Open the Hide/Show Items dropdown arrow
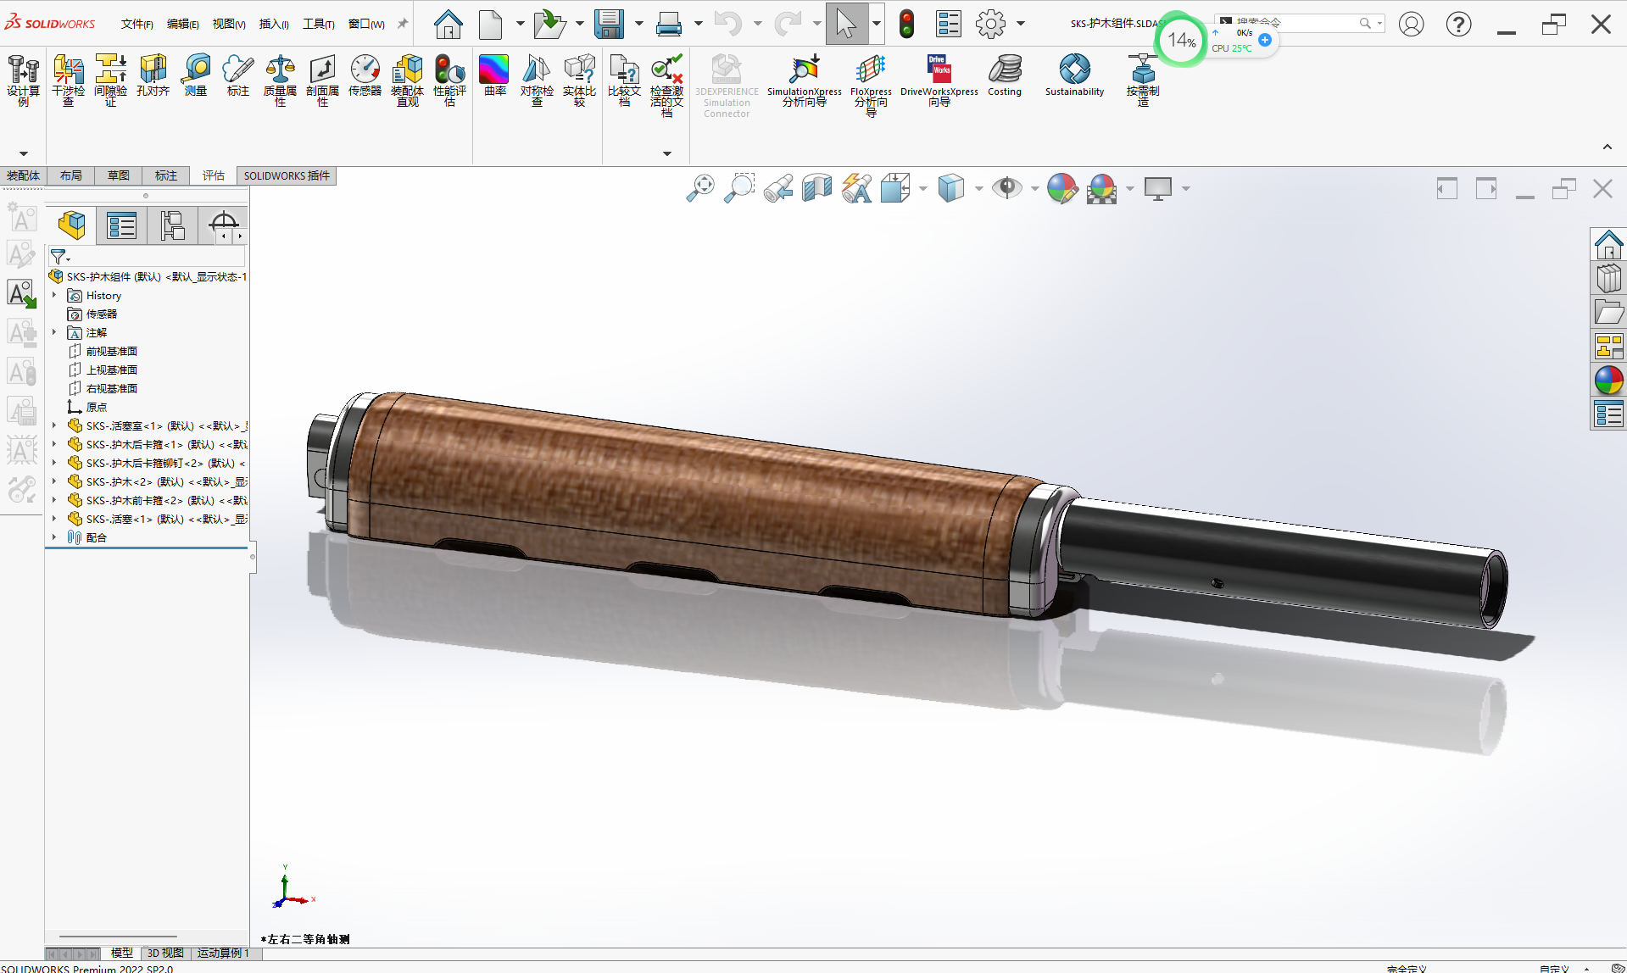 pos(1034,188)
